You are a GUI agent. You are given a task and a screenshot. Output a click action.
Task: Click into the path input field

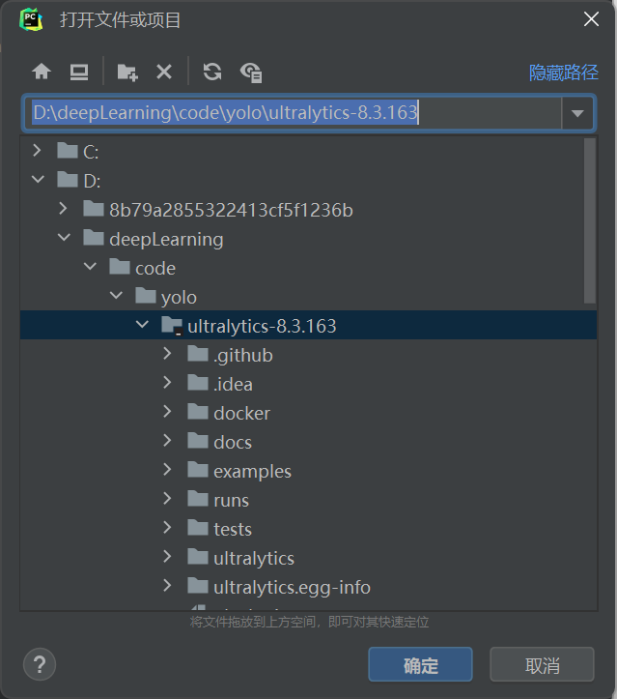[x=293, y=113]
